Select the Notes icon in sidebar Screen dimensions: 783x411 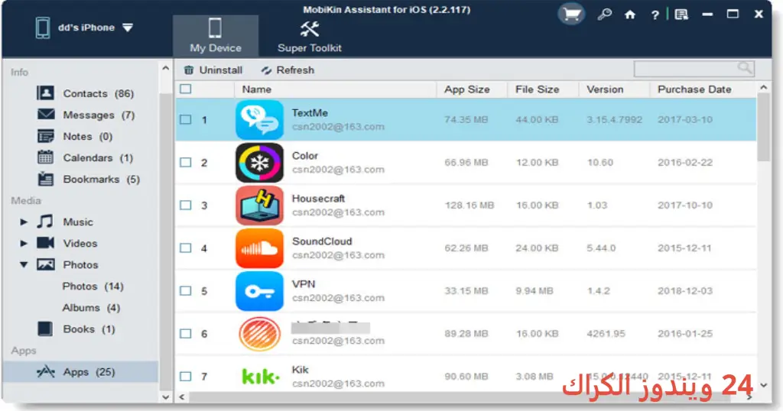(45, 136)
